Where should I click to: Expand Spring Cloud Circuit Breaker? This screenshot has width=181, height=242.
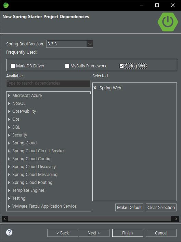coord(9,151)
